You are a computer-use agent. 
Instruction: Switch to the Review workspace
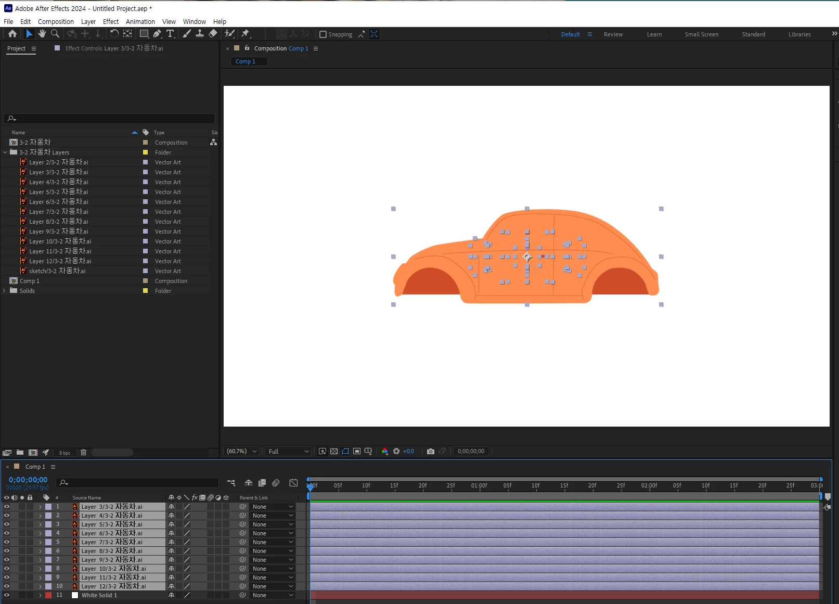(613, 34)
